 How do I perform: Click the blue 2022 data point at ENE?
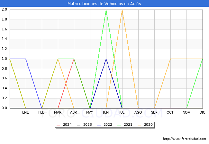(x=26, y=59)
